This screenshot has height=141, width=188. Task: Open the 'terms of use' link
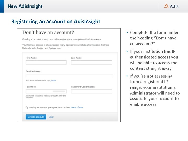click(77, 107)
